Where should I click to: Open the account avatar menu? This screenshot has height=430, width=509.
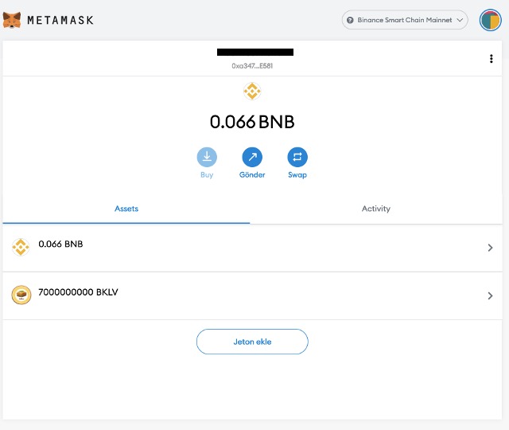coord(490,20)
